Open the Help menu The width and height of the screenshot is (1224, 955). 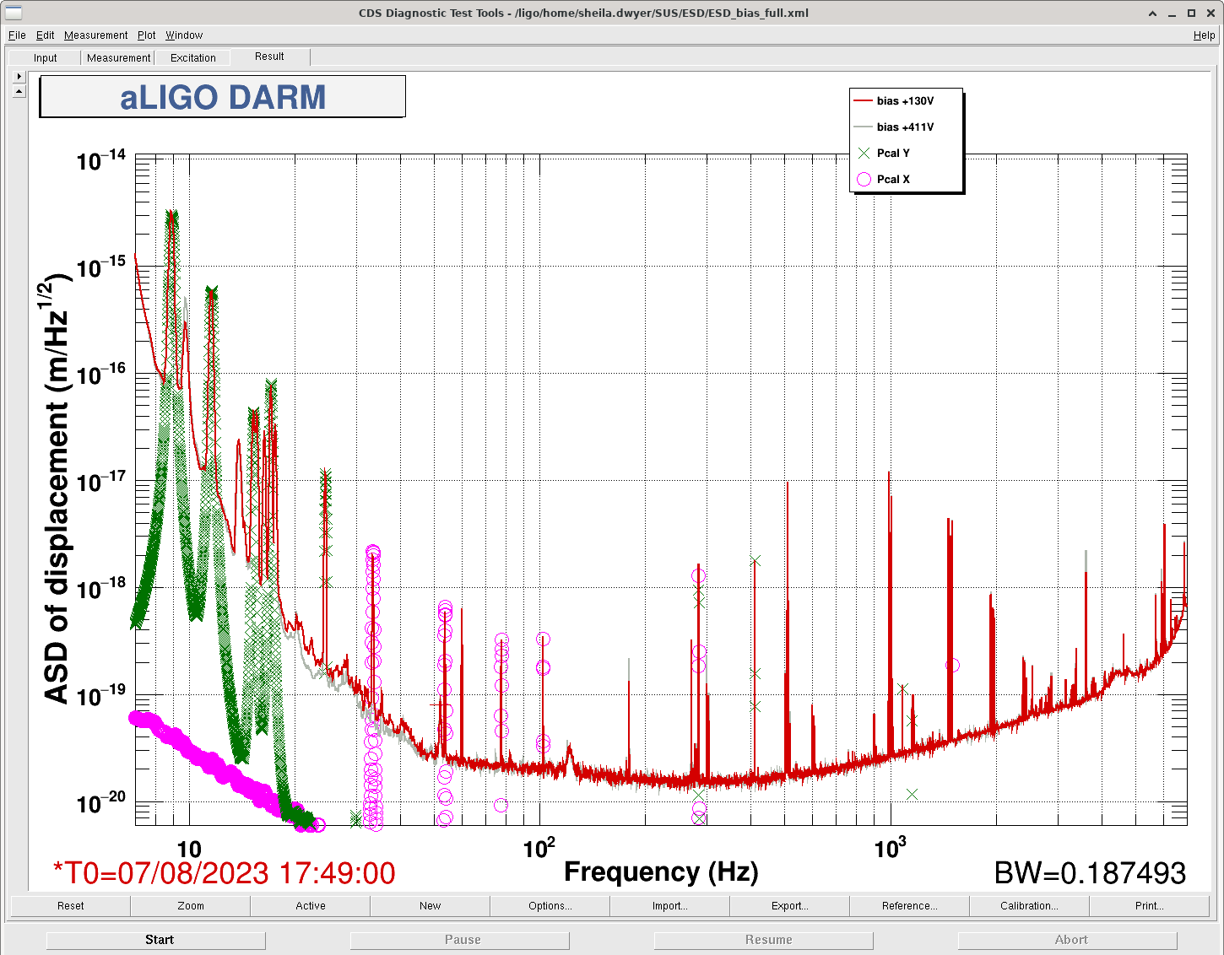pyautogui.click(x=1204, y=35)
